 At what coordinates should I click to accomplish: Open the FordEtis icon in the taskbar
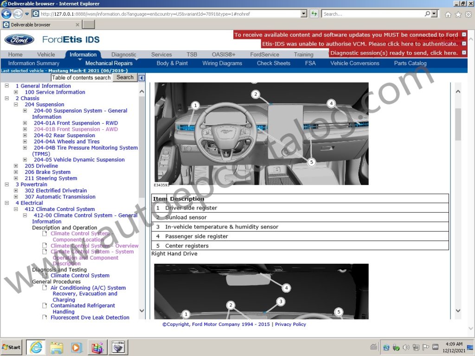[x=118, y=347]
